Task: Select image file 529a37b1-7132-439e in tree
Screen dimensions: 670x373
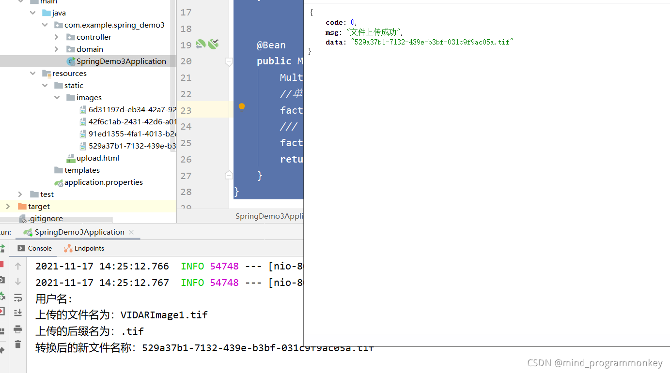Action: (x=127, y=146)
